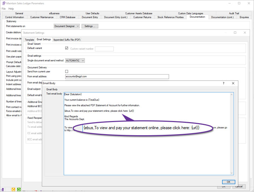This screenshot has width=254, height=192.
Task: Click the Email Body help question mark
Action: pos(223,83)
